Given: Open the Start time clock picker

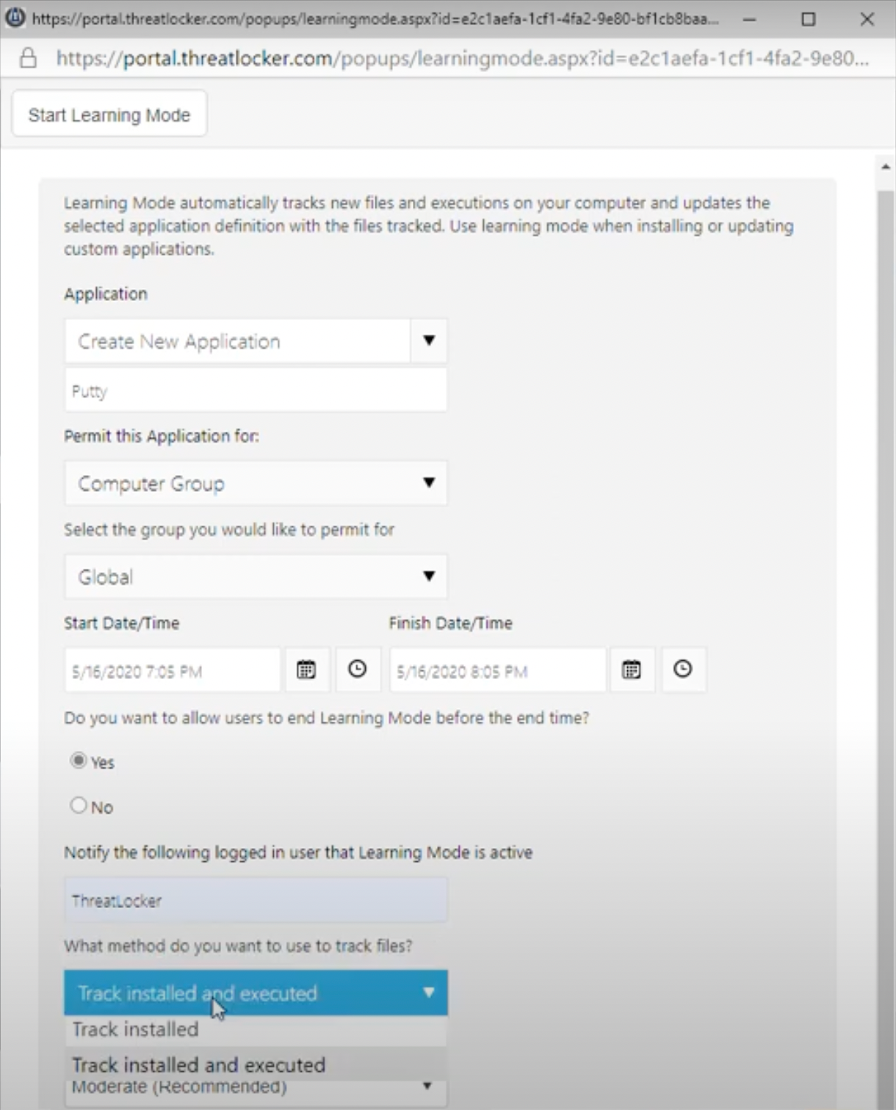Looking at the screenshot, I should coord(358,670).
